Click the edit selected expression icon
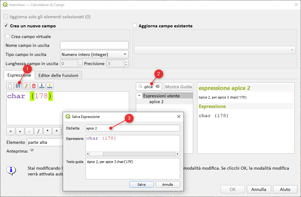Screen dimensions: 301x197 pyautogui.click(x=26, y=86)
